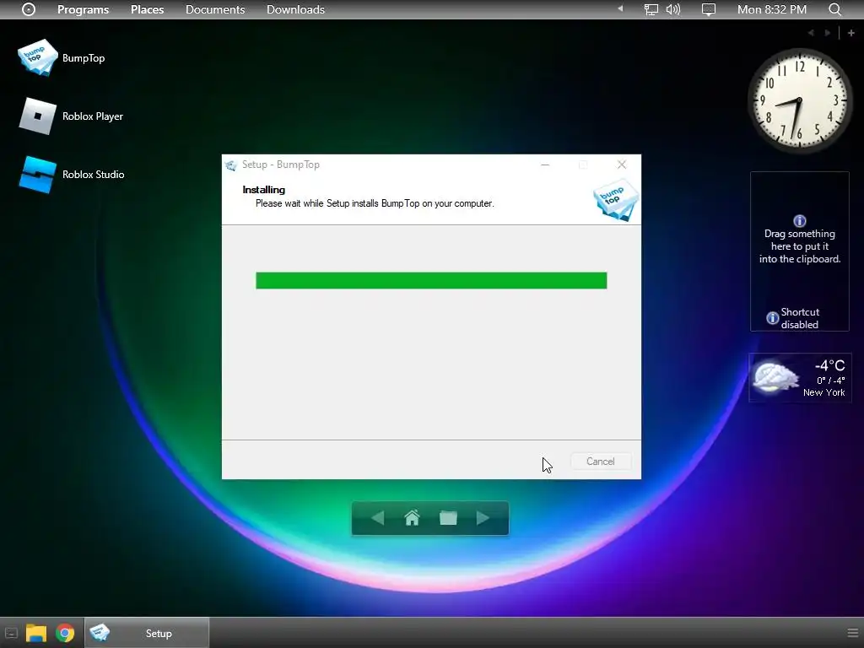
Task: Open the search magnifier icon
Action: click(x=835, y=9)
